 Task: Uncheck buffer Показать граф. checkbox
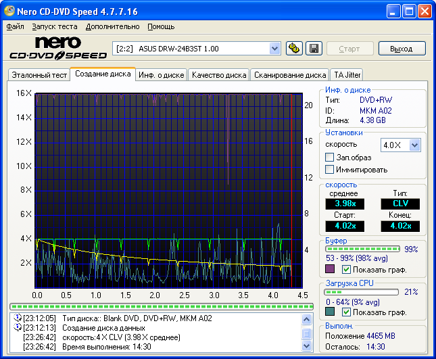pos(346,269)
